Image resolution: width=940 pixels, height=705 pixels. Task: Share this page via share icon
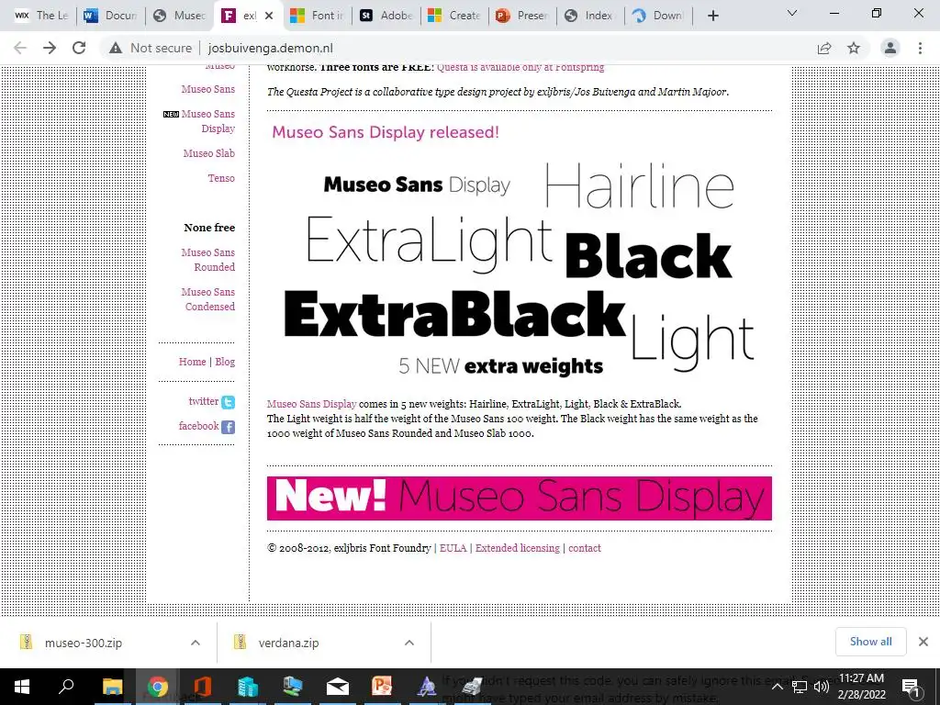(824, 48)
